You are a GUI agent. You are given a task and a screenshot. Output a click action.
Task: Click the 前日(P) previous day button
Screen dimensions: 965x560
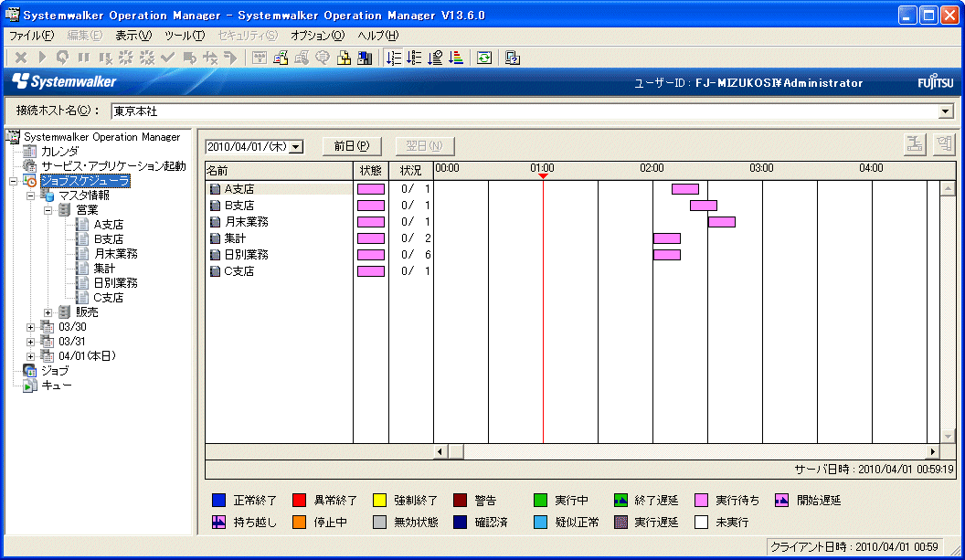point(351,146)
